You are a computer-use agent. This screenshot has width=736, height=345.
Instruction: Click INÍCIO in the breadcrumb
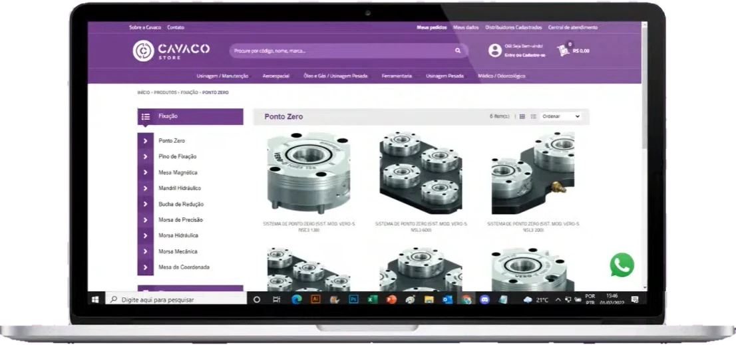pyautogui.click(x=144, y=93)
